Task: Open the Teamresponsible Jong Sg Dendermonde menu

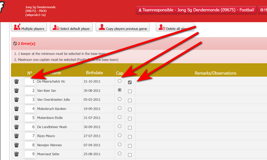Action: [x=196, y=10]
